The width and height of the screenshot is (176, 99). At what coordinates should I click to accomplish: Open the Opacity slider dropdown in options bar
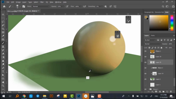point(63,7)
